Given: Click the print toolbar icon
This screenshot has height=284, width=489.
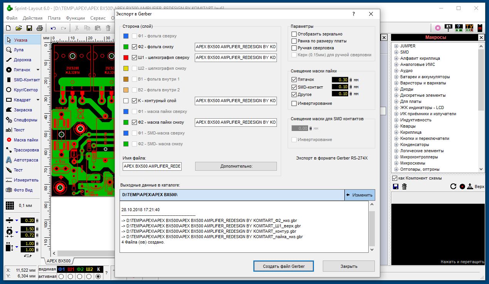Looking at the screenshot, I should [x=39, y=28].
